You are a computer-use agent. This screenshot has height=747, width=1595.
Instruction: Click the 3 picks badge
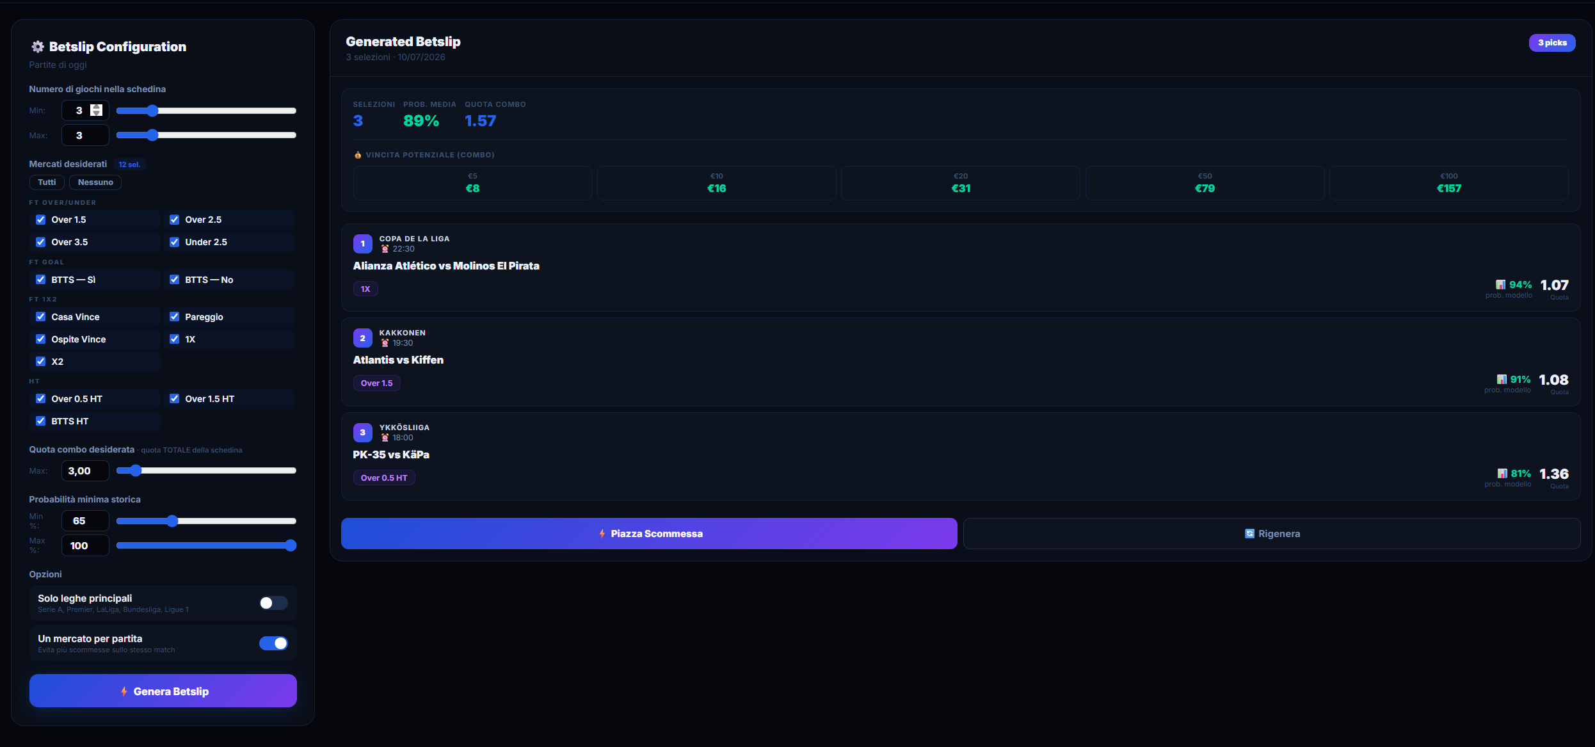(x=1552, y=43)
